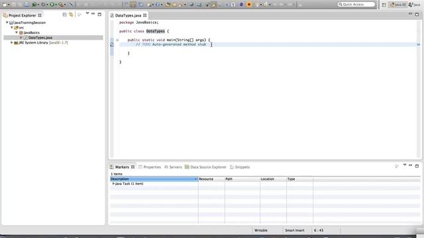Click the highlighted DataTypes class name in code
424x238 pixels.
(156, 31)
